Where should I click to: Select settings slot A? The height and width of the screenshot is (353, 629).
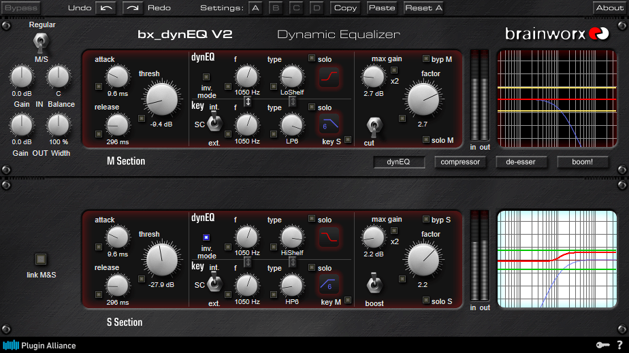coord(255,8)
